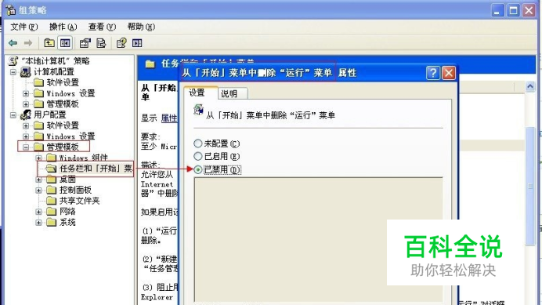Select the 已禁用 radio button

tap(197, 169)
